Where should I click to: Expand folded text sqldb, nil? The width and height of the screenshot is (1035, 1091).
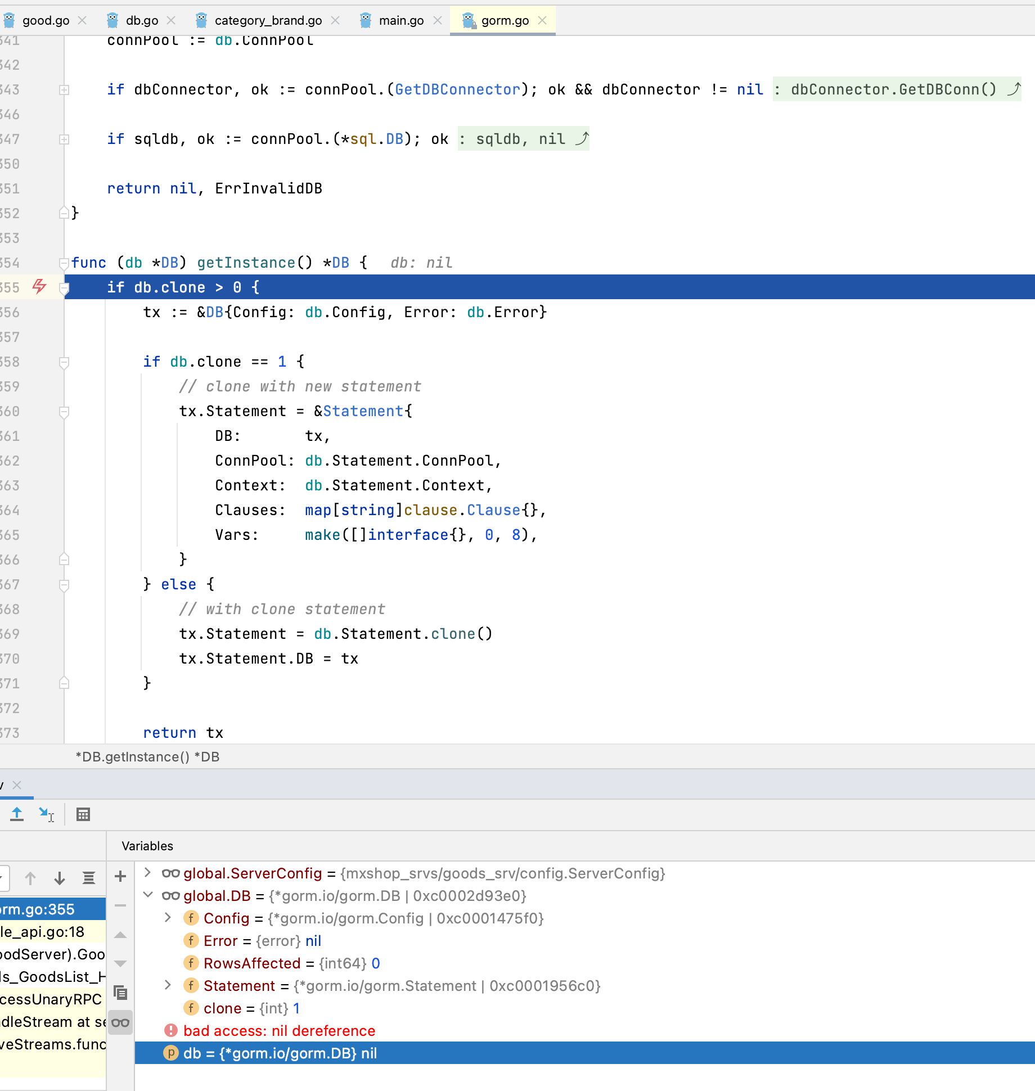(x=523, y=139)
